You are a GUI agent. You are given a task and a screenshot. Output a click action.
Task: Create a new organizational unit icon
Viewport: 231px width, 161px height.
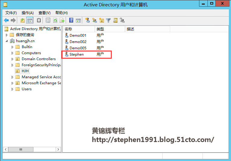[101, 20]
